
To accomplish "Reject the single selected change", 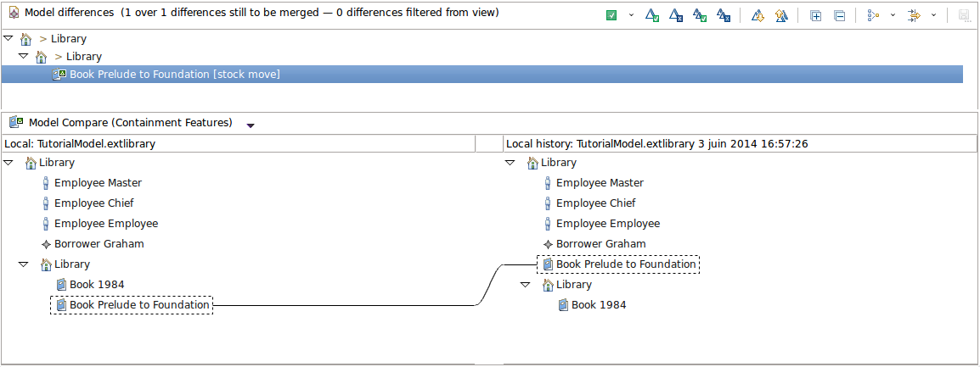I will click(x=675, y=15).
